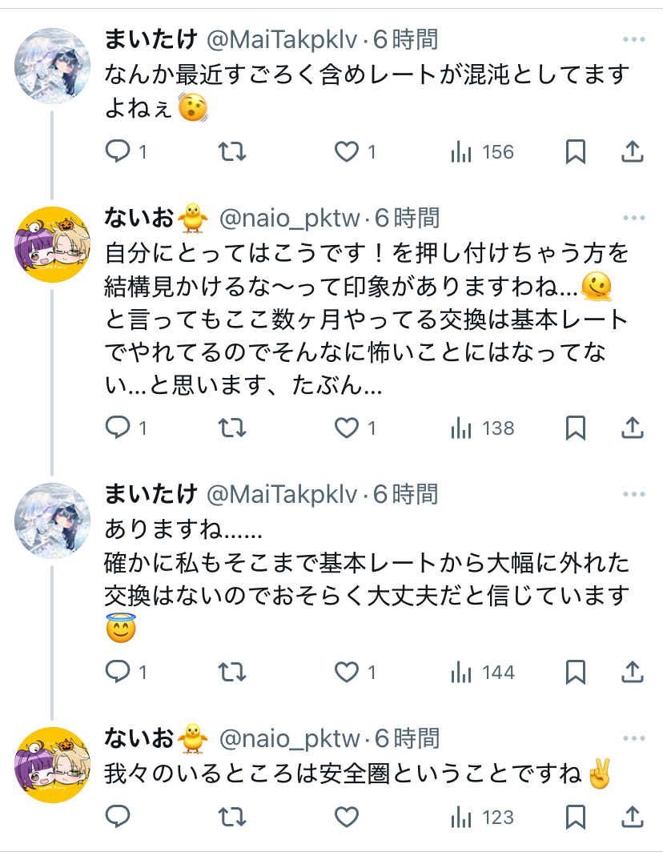Reply to the first まいたけ tweet
The height and width of the screenshot is (852, 663).
point(119,151)
